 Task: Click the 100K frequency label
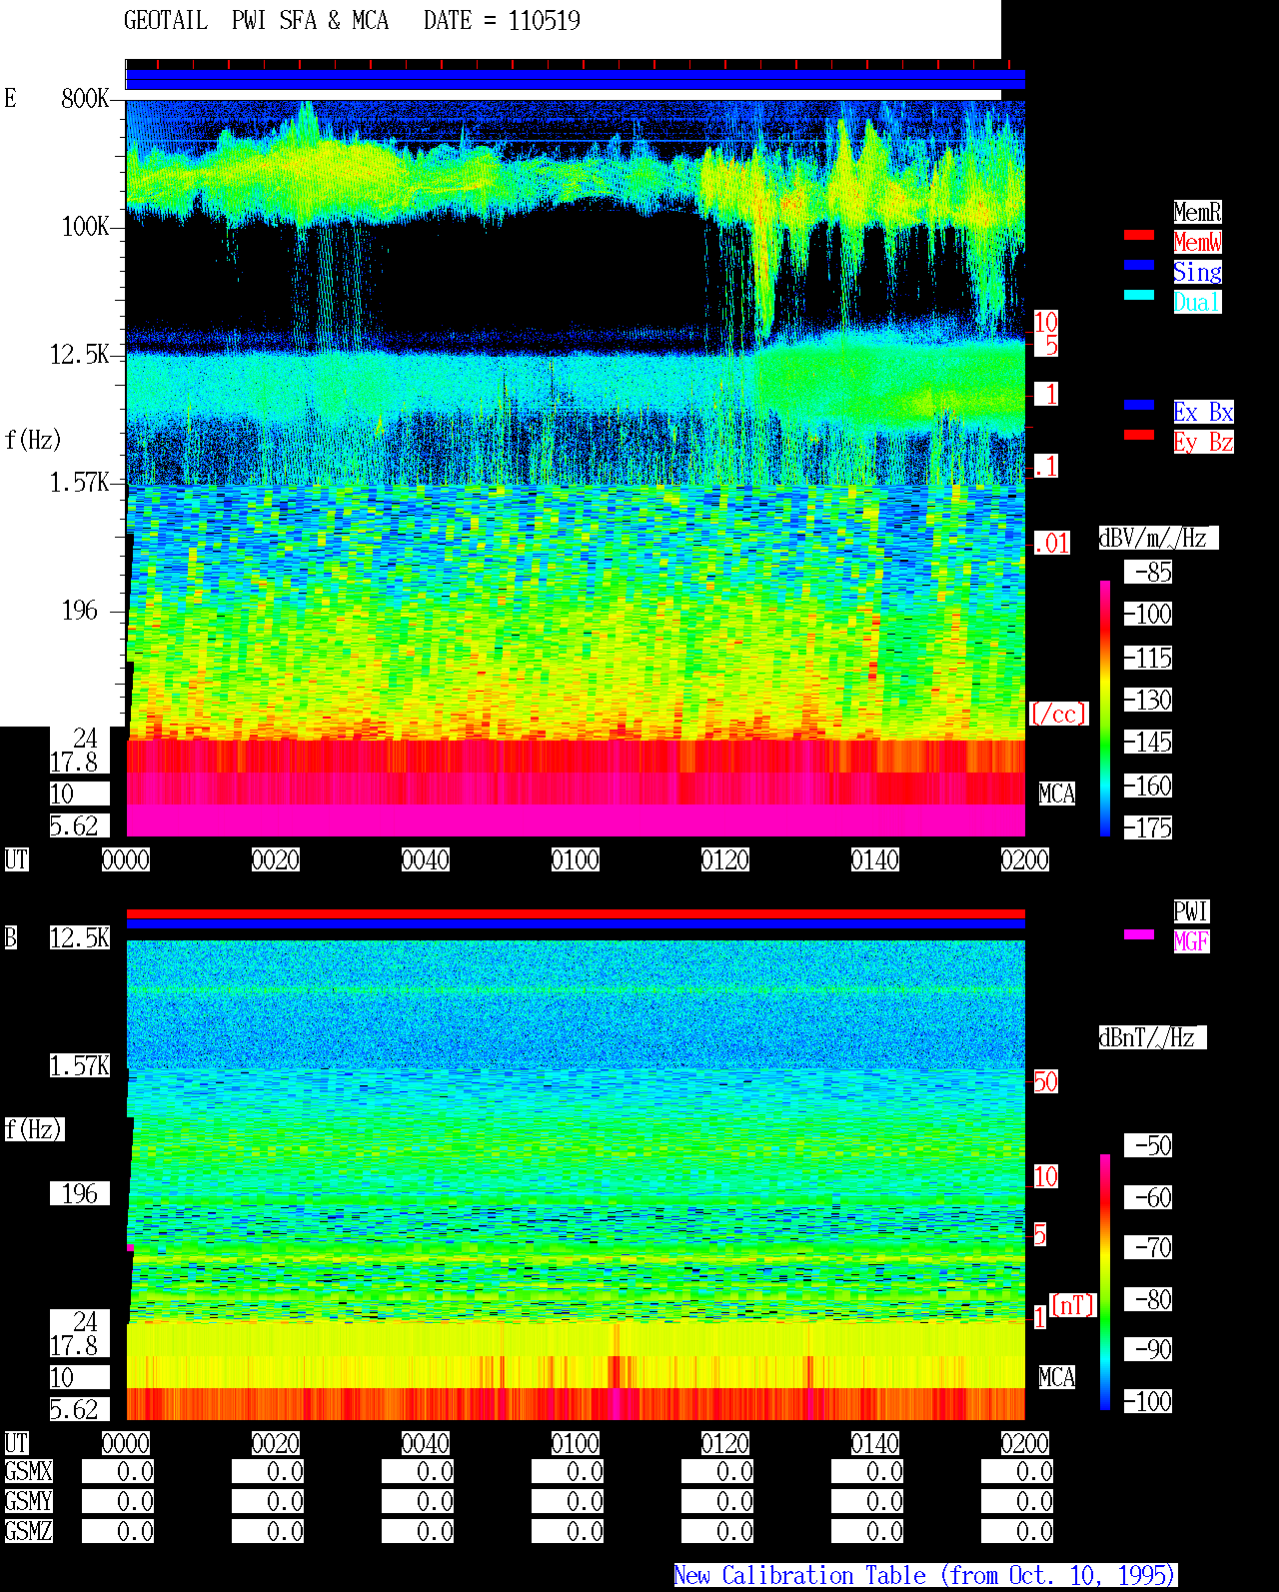click(85, 226)
